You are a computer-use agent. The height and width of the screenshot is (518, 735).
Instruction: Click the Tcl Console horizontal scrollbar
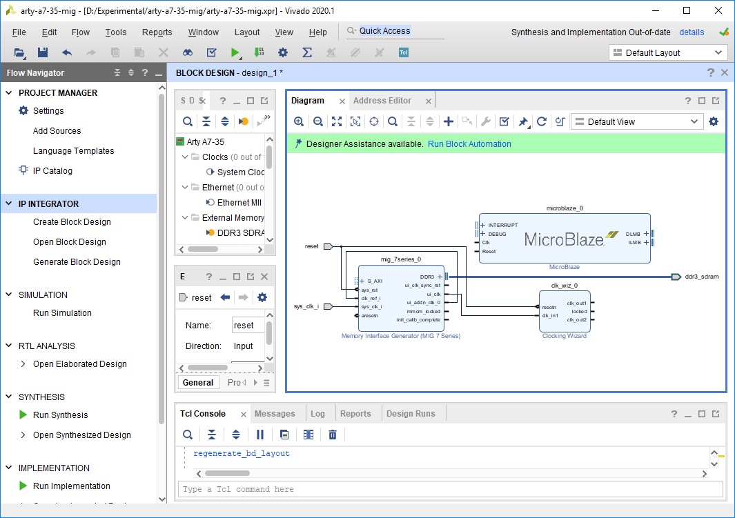[x=228, y=473]
